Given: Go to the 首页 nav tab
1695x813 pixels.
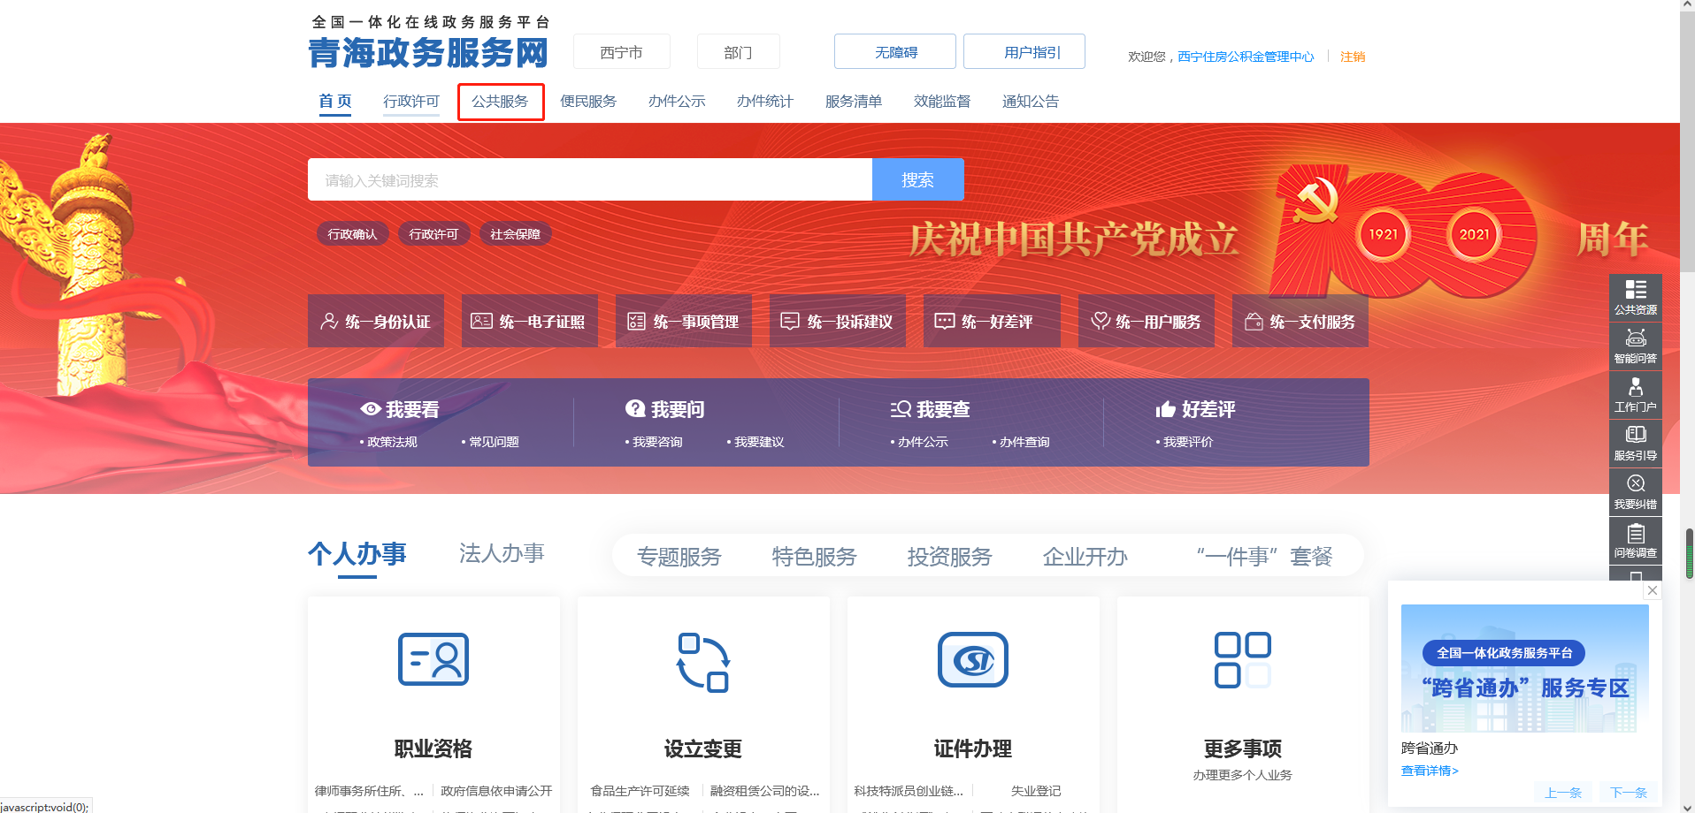Looking at the screenshot, I should 335,101.
